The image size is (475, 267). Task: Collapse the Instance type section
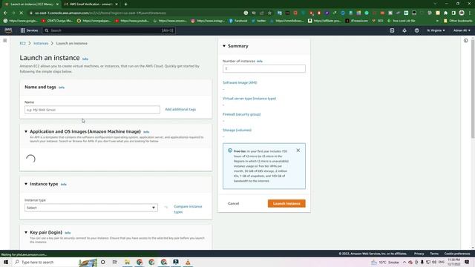[26, 184]
